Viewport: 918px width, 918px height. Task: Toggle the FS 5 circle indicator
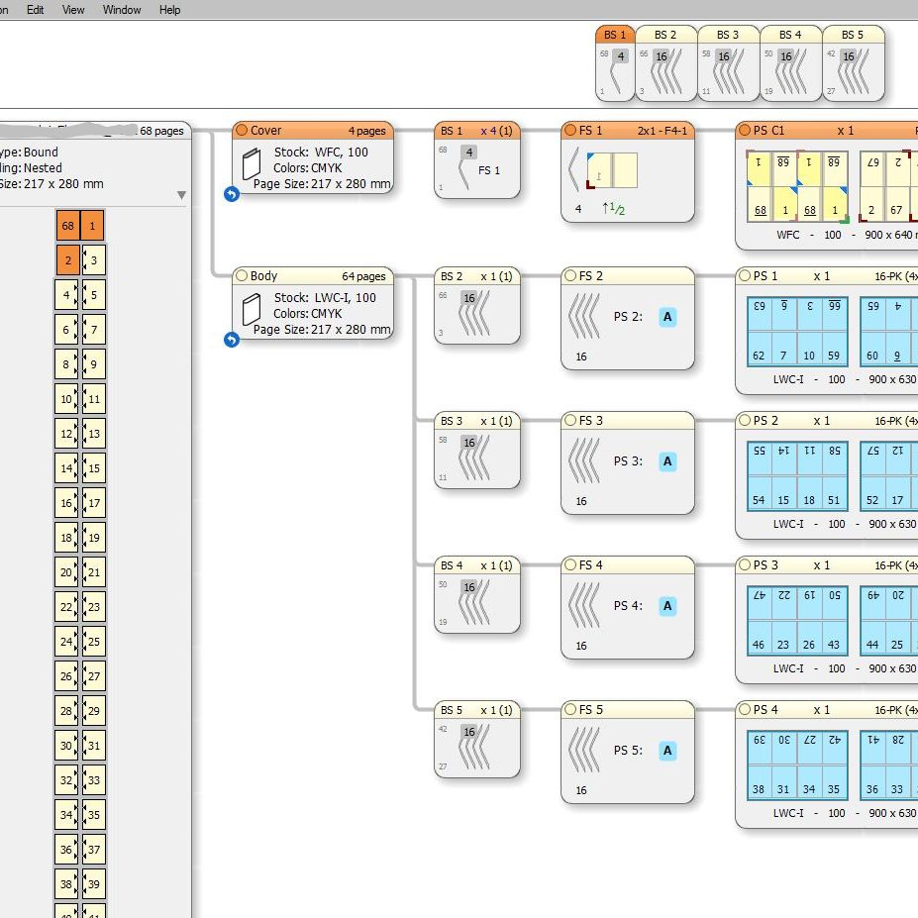click(569, 709)
